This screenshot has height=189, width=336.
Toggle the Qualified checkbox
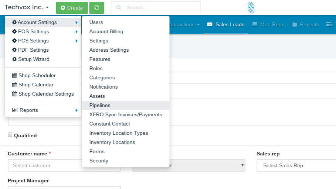coord(10,135)
